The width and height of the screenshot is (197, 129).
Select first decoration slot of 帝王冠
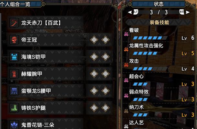pyautogui.click(x=94, y=40)
